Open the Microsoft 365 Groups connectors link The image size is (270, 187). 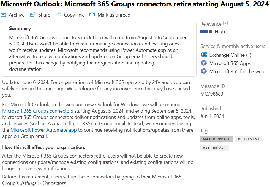point(37,111)
